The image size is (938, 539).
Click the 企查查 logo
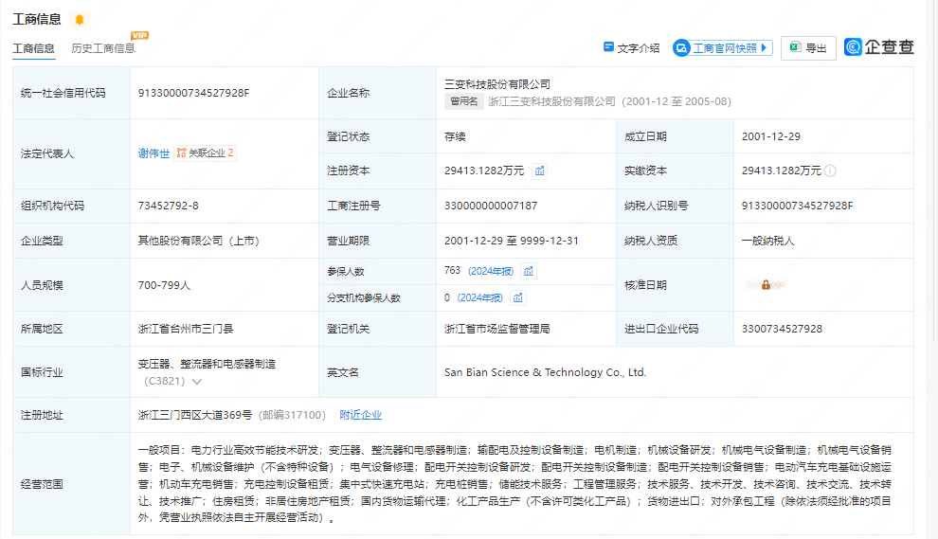[878, 46]
